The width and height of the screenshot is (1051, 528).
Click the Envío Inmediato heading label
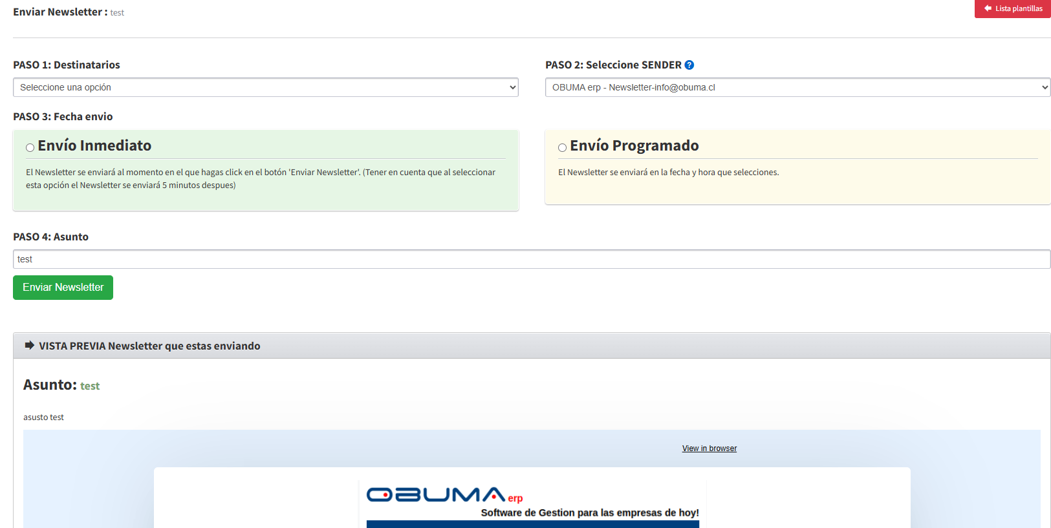(x=94, y=146)
